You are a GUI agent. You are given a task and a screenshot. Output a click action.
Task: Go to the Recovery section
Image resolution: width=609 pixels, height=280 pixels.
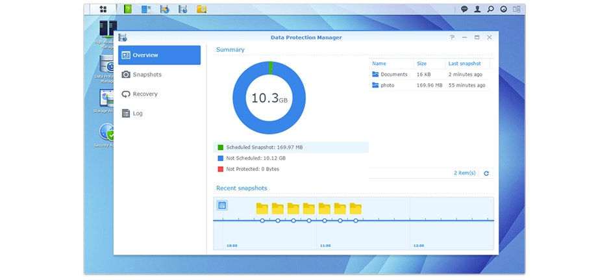[160, 94]
